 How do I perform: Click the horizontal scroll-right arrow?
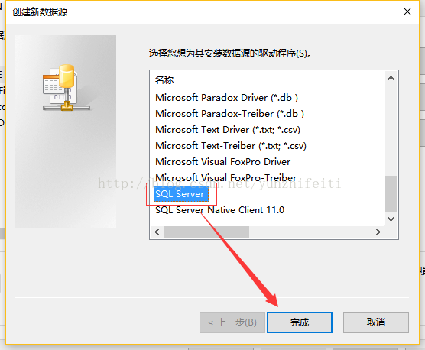(378, 232)
